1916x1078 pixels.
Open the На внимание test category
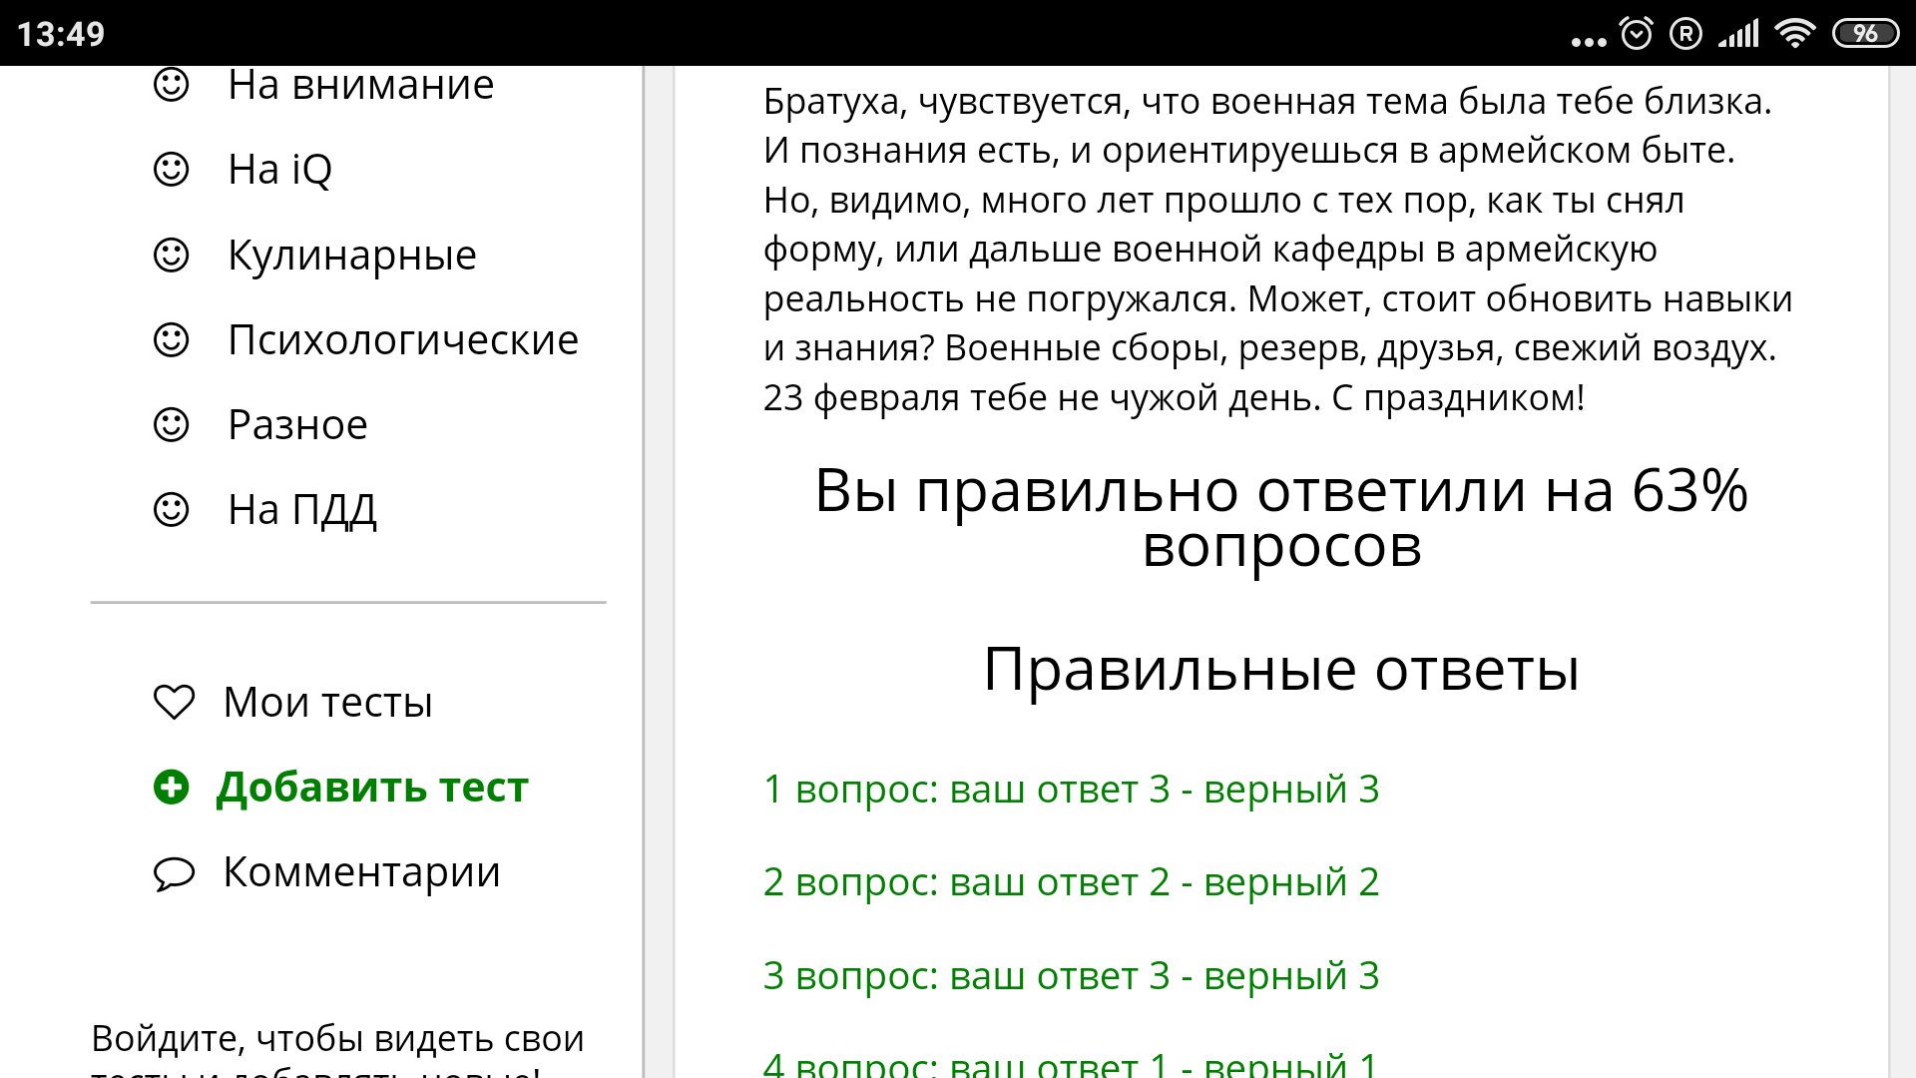pyautogui.click(x=361, y=85)
